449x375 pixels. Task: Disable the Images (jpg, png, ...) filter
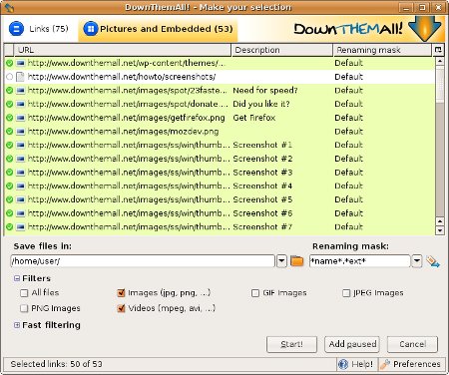121,293
